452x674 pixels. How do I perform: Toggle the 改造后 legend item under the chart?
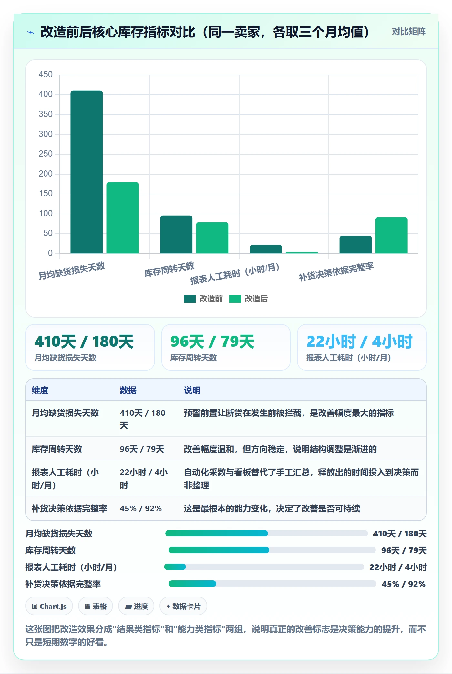(249, 299)
